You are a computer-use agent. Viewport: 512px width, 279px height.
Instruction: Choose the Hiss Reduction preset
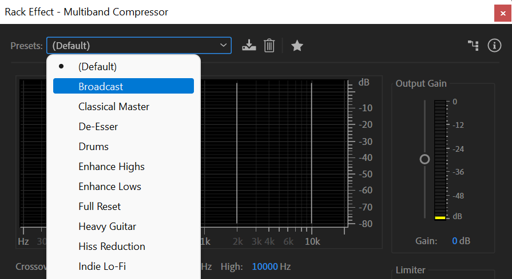pos(124,246)
